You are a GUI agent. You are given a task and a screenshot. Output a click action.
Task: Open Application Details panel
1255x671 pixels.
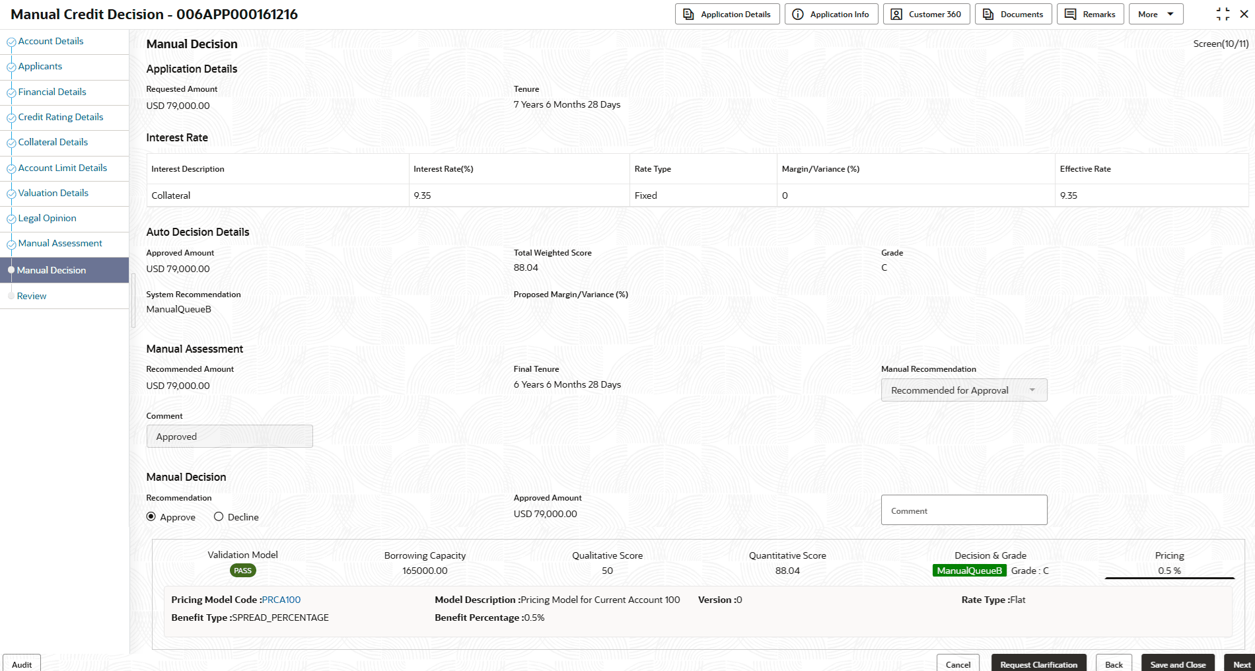point(727,14)
